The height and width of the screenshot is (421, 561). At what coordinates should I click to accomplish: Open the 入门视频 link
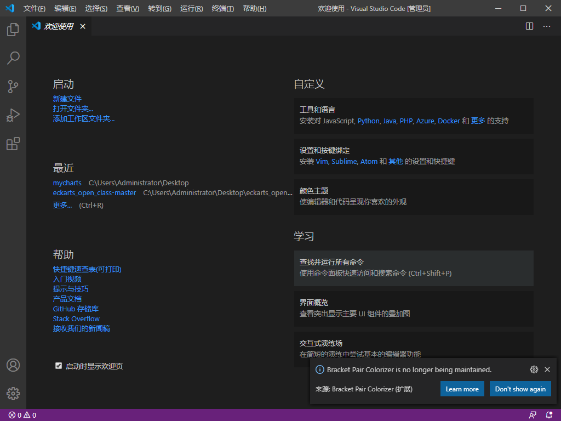click(x=67, y=279)
